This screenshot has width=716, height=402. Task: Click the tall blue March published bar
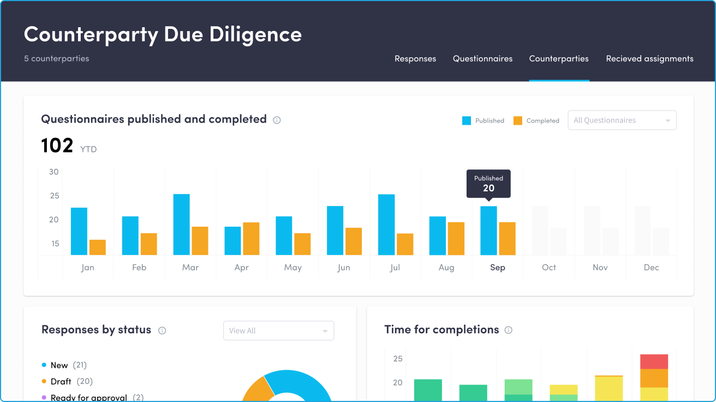click(x=181, y=224)
